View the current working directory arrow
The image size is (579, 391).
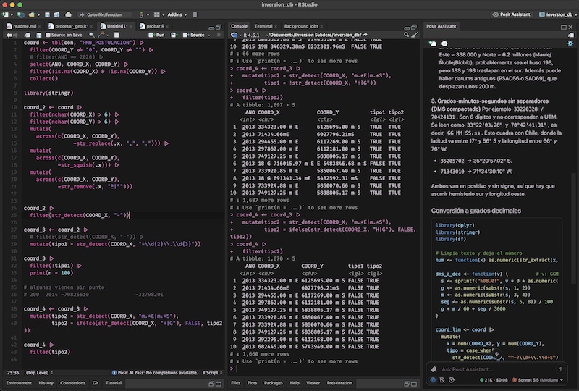click(x=365, y=35)
